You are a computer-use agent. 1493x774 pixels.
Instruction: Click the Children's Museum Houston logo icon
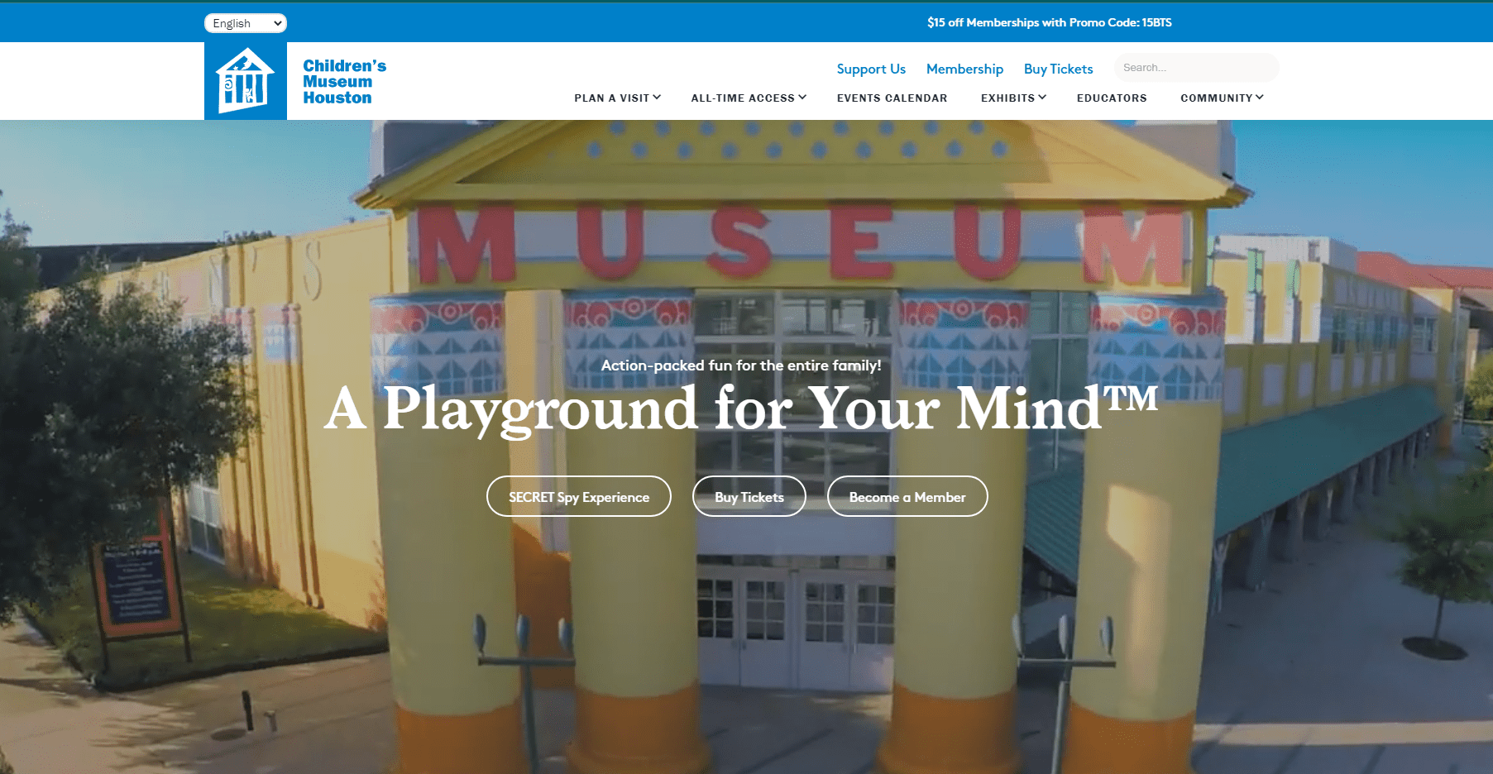(245, 81)
